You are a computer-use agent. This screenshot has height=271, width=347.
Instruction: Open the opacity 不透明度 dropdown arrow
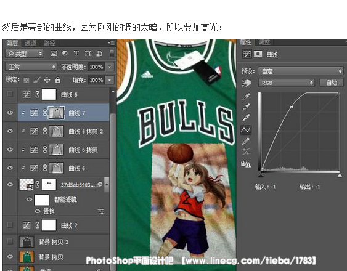(x=110, y=67)
